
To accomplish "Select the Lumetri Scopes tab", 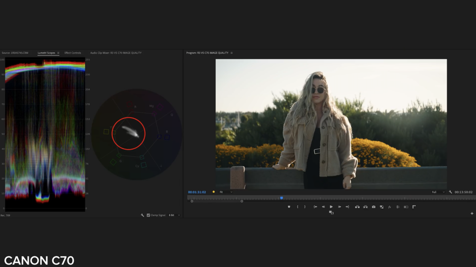I will tap(46, 53).
